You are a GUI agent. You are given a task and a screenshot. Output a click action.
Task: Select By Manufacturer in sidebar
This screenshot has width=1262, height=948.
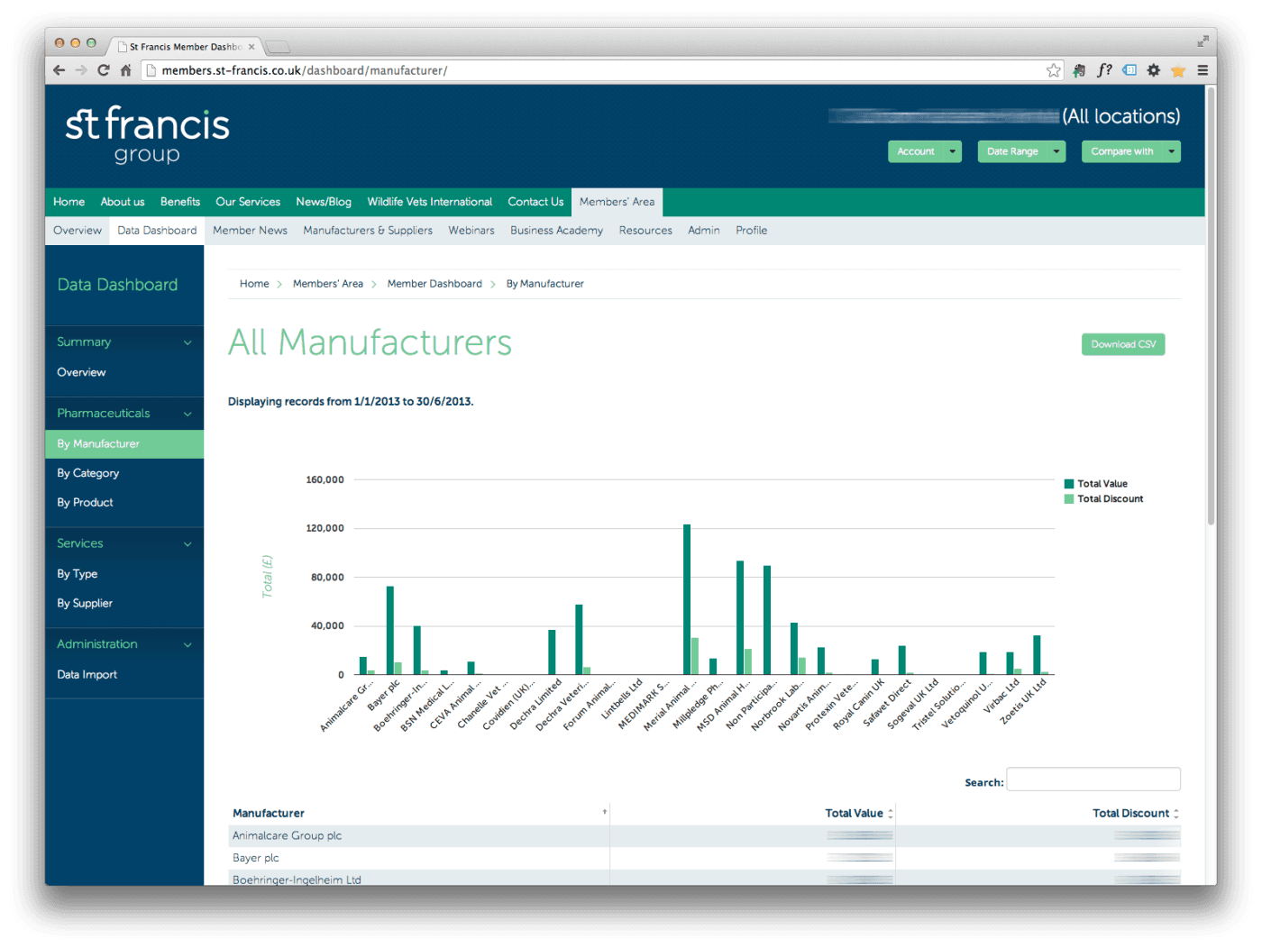click(x=124, y=443)
